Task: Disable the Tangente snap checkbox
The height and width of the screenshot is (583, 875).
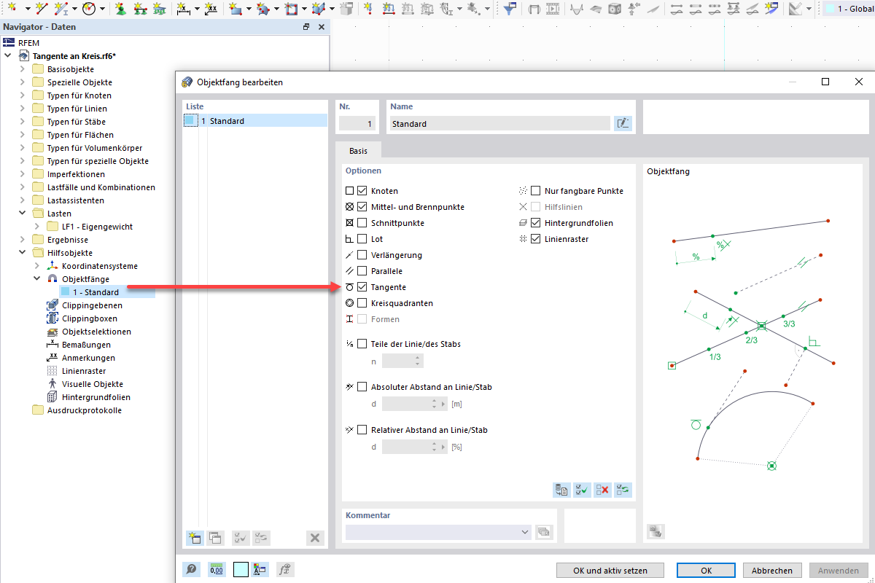Action: click(361, 286)
